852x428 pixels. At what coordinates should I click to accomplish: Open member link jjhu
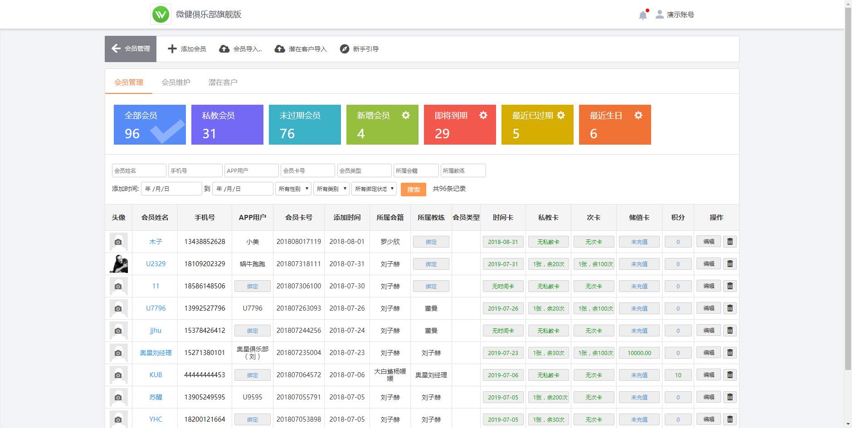click(156, 331)
